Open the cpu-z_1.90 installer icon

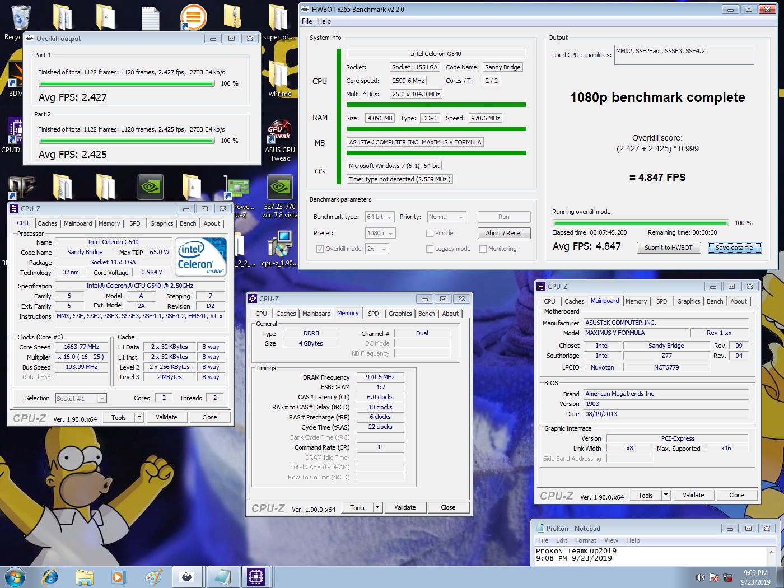tap(279, 248)
